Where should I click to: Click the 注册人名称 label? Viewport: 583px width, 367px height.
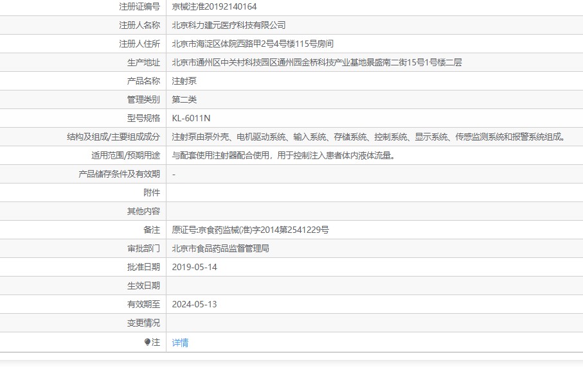pos(139,25)
